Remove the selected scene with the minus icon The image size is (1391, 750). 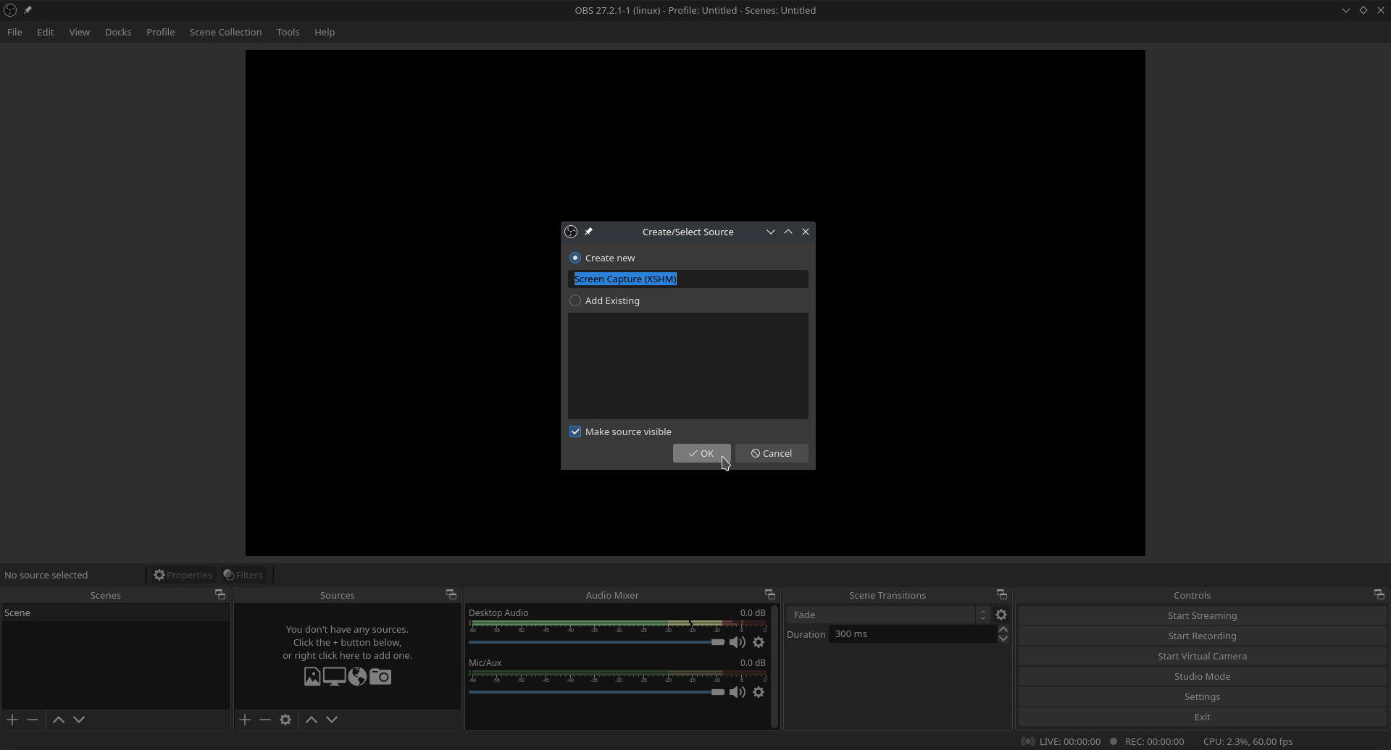(x=33, y=720)
